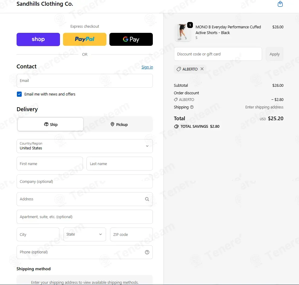Image resolution: width=299 pixels, height=285 pixels.
Task: Click the Sandhills Clothing Co. store name
Action: click(x=45, y=4)
